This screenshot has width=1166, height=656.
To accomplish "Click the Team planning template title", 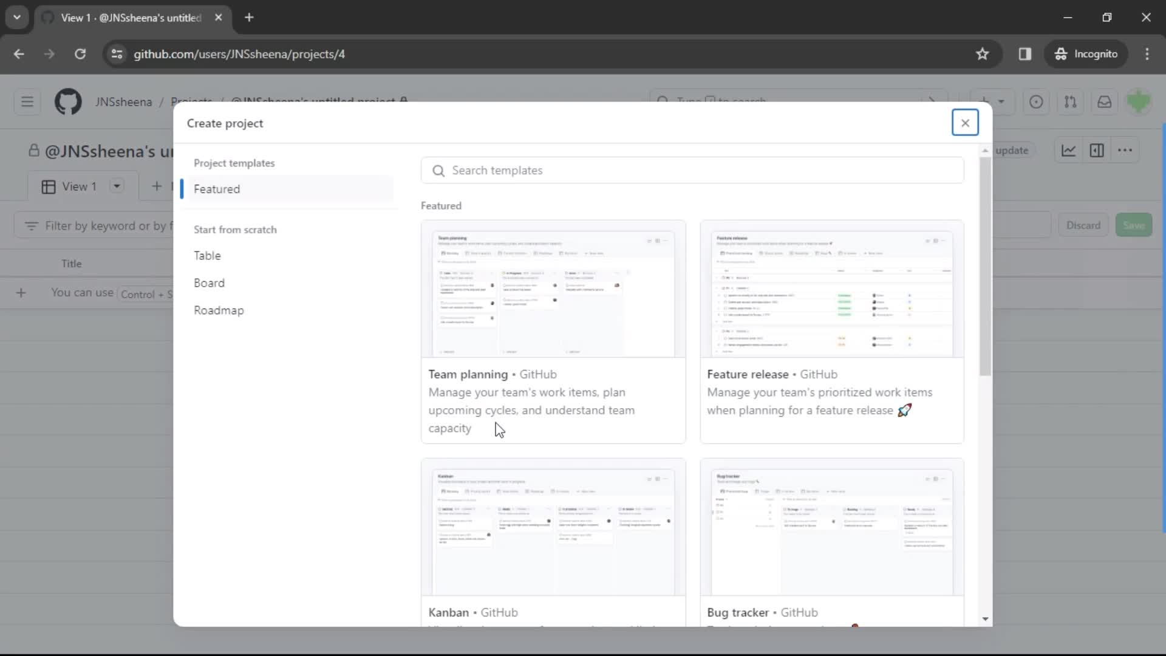I will click(468, 375).
